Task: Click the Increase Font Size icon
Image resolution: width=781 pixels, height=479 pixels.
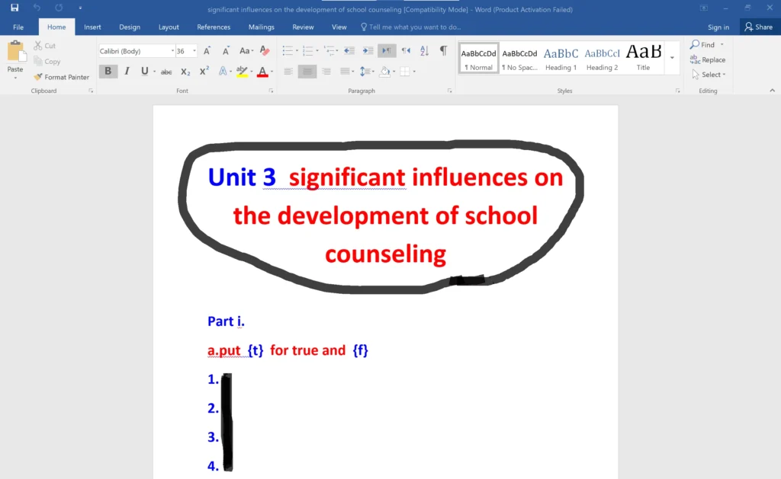Action: pos(206,50)
